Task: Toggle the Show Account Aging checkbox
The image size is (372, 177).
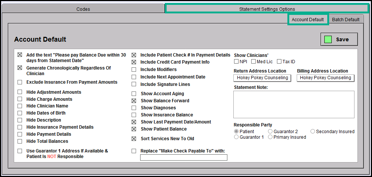Action: 134,94
